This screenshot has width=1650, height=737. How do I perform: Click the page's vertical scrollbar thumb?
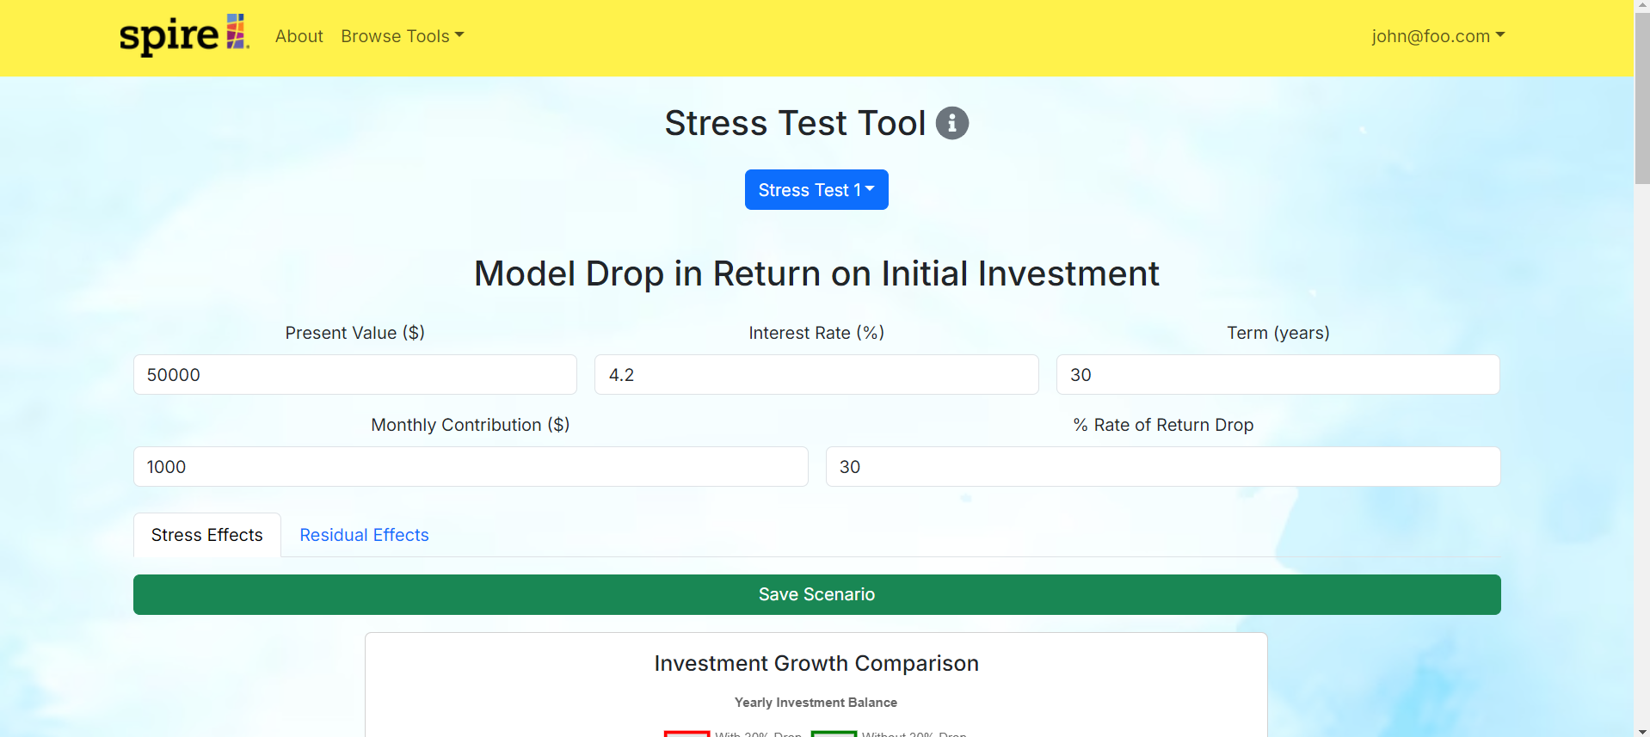tap(1642, 100)
